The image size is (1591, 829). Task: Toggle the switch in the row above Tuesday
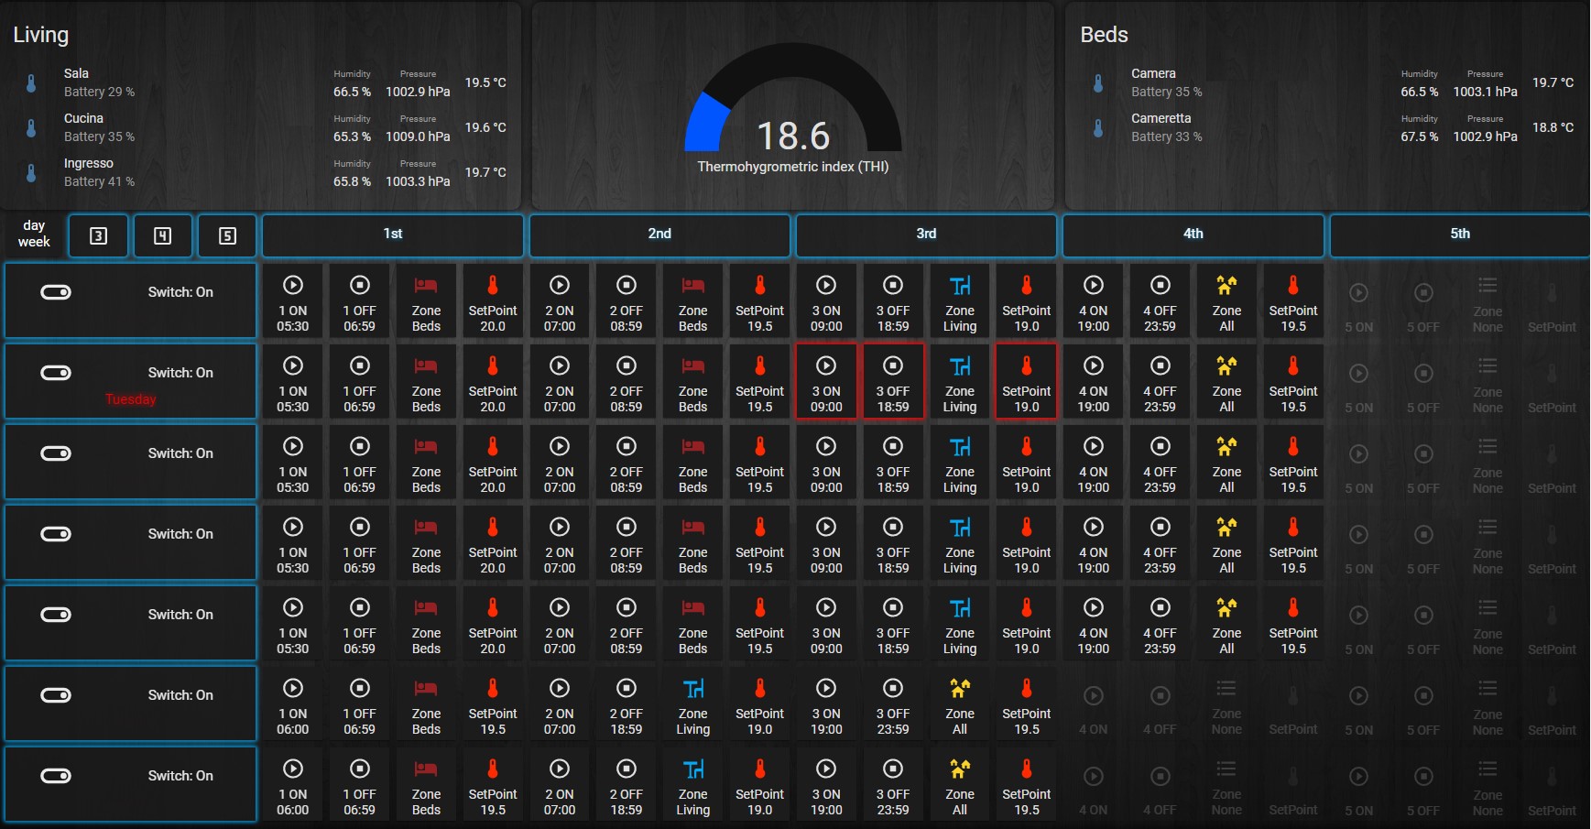tap(56, 292)
